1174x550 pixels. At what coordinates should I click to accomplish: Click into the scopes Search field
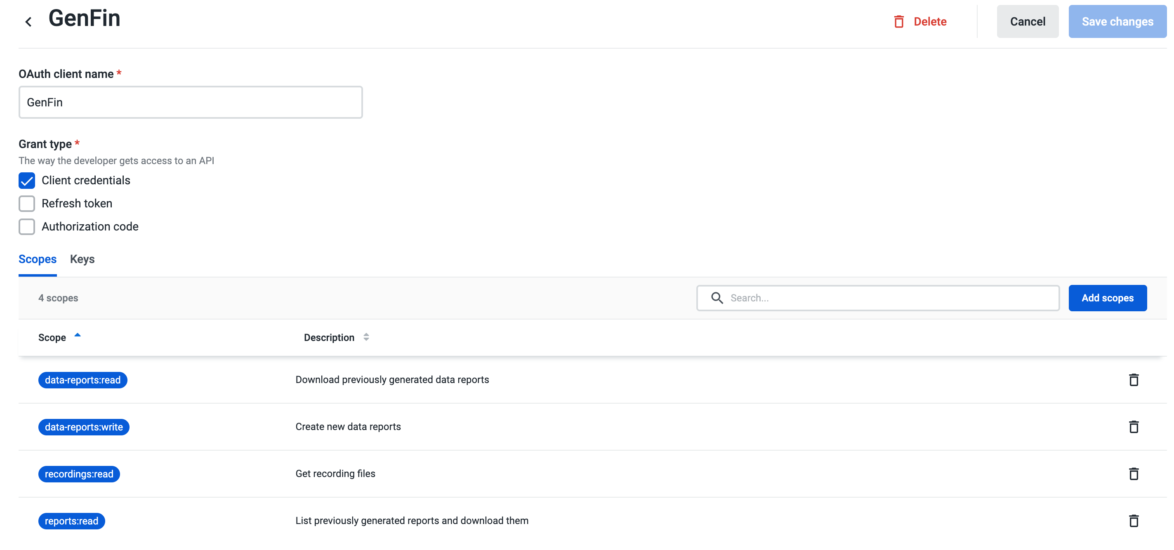click(x=889, y=298)
